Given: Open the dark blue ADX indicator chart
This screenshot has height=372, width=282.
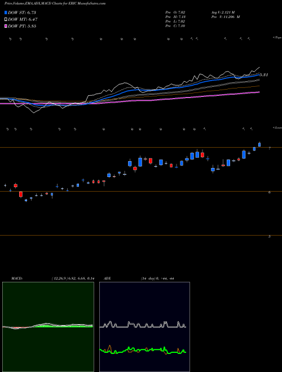Looking at the screenshot, I should pos(144,327).
